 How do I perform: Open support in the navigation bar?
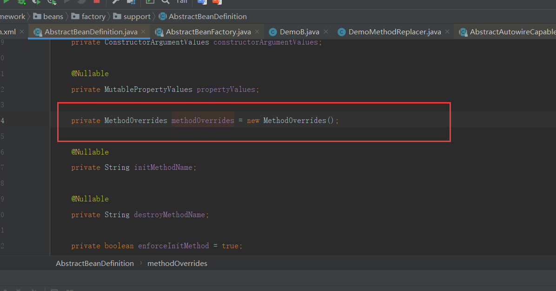tap(137, 16)
